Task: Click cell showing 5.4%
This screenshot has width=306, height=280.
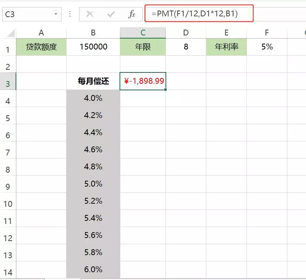Action: (93, 218)
